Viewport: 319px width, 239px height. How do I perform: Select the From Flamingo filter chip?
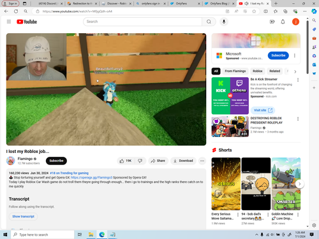point(235,71)
